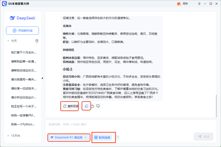Like the answer with thumbs-up icon
This screenshot has width=221, height=147.
[x=93, y=106]
